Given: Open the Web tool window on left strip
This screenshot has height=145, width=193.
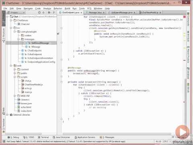Looking at the screenshot, I should [4, 111].
